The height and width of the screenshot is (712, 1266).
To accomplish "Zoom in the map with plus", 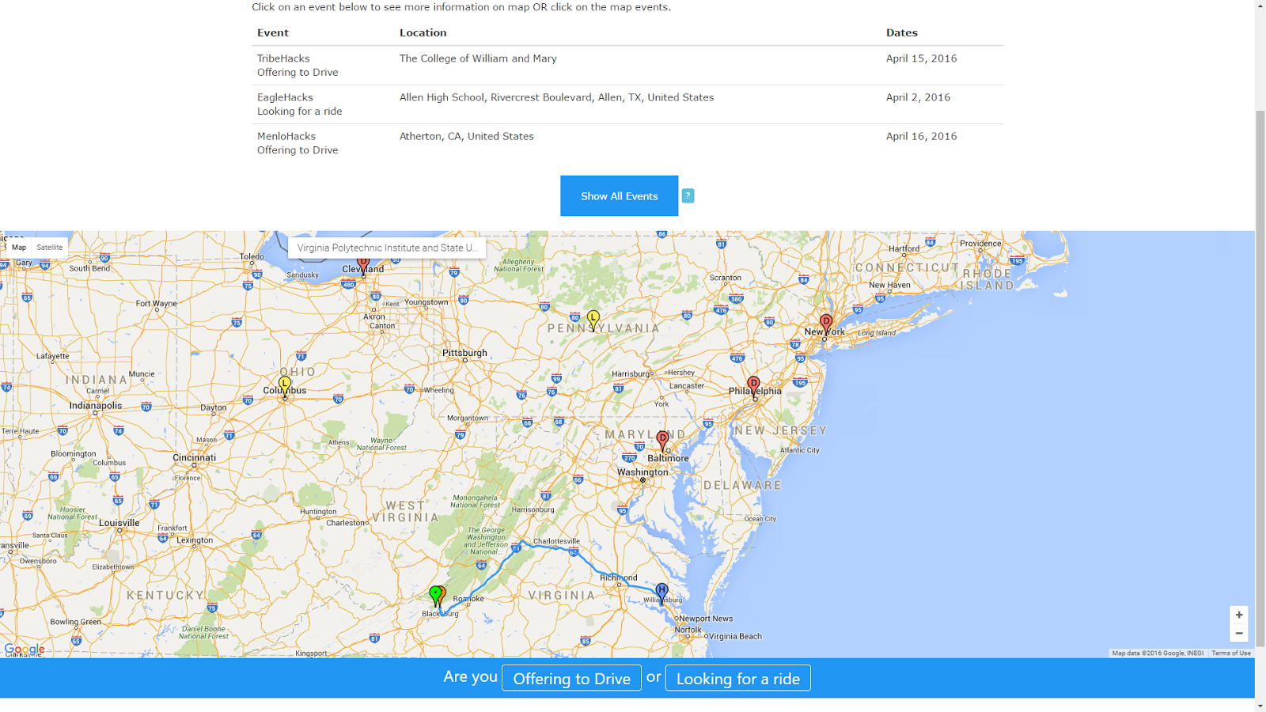I will click(x=1239, y=615).
